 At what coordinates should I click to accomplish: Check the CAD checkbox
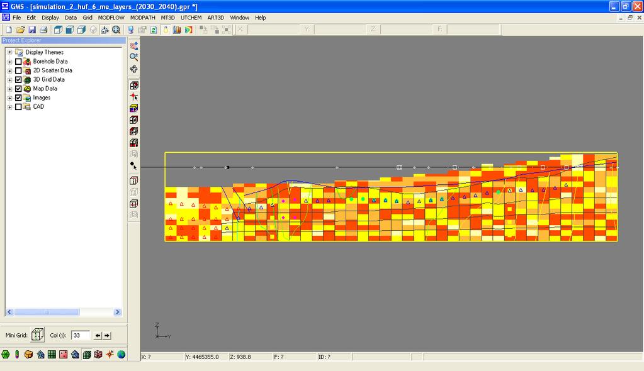[18, 107]
